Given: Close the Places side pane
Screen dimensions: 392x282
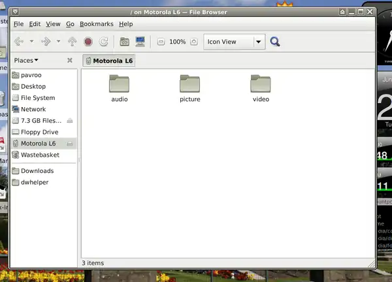Looking at the screenshot, I should pos(70,60).
